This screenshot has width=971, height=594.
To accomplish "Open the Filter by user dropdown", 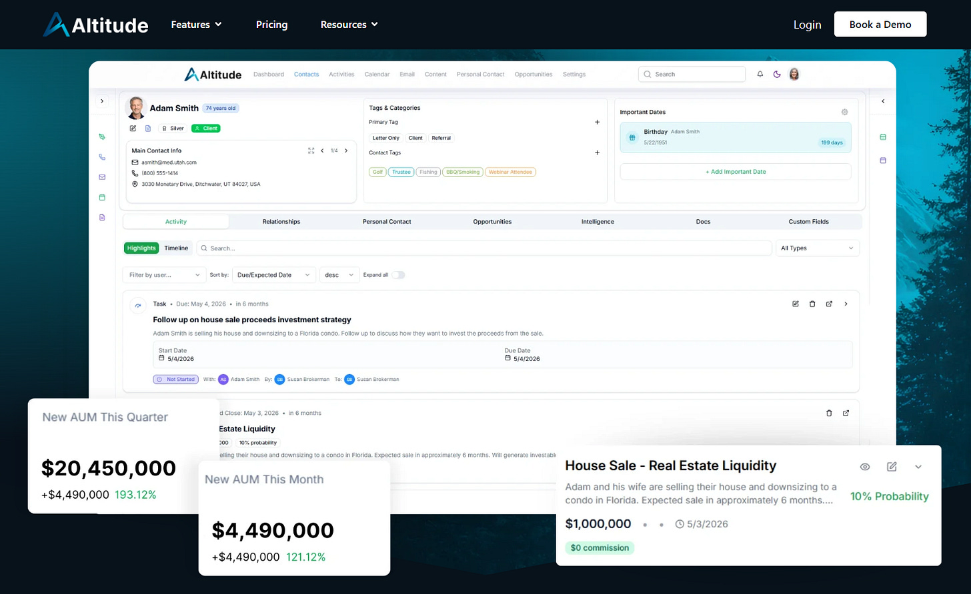I will 164,275.
